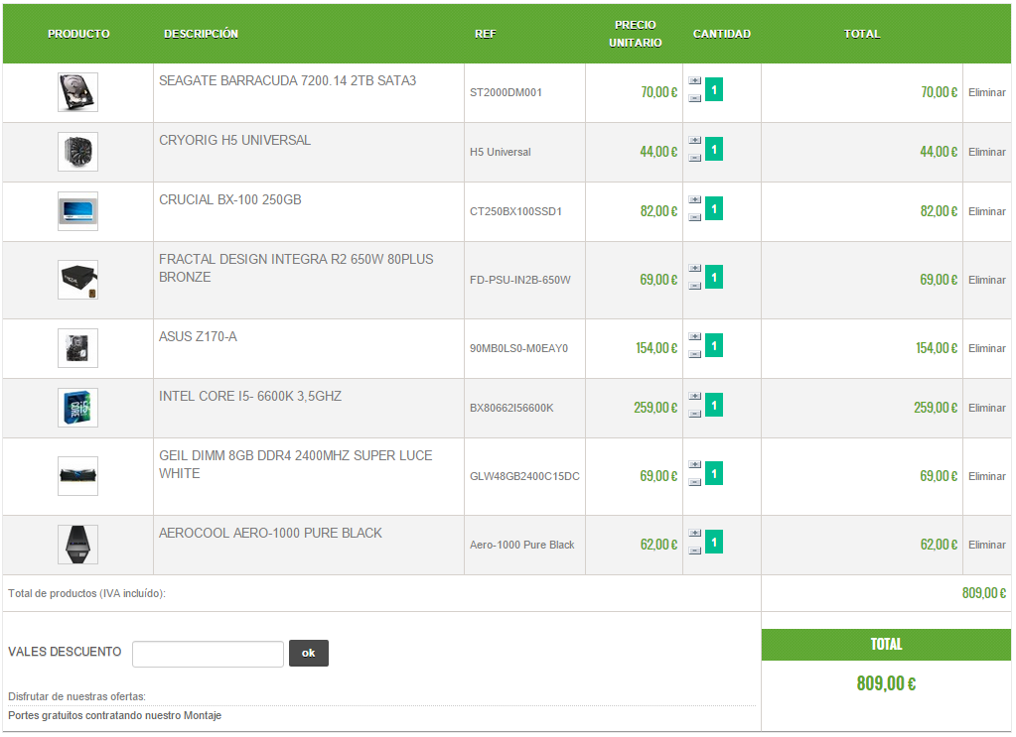
Task: Increase quantity of Intel Core i5-6600K
Action: (694, 397)
